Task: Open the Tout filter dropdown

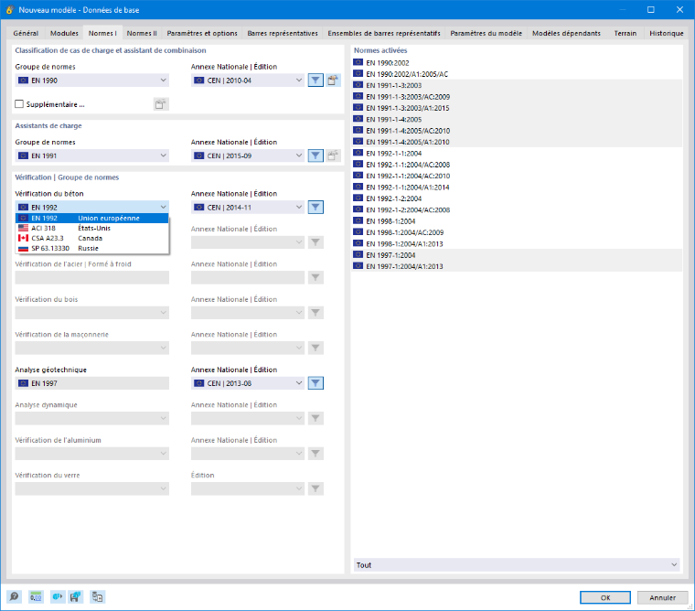Action: tap(517, 565)
